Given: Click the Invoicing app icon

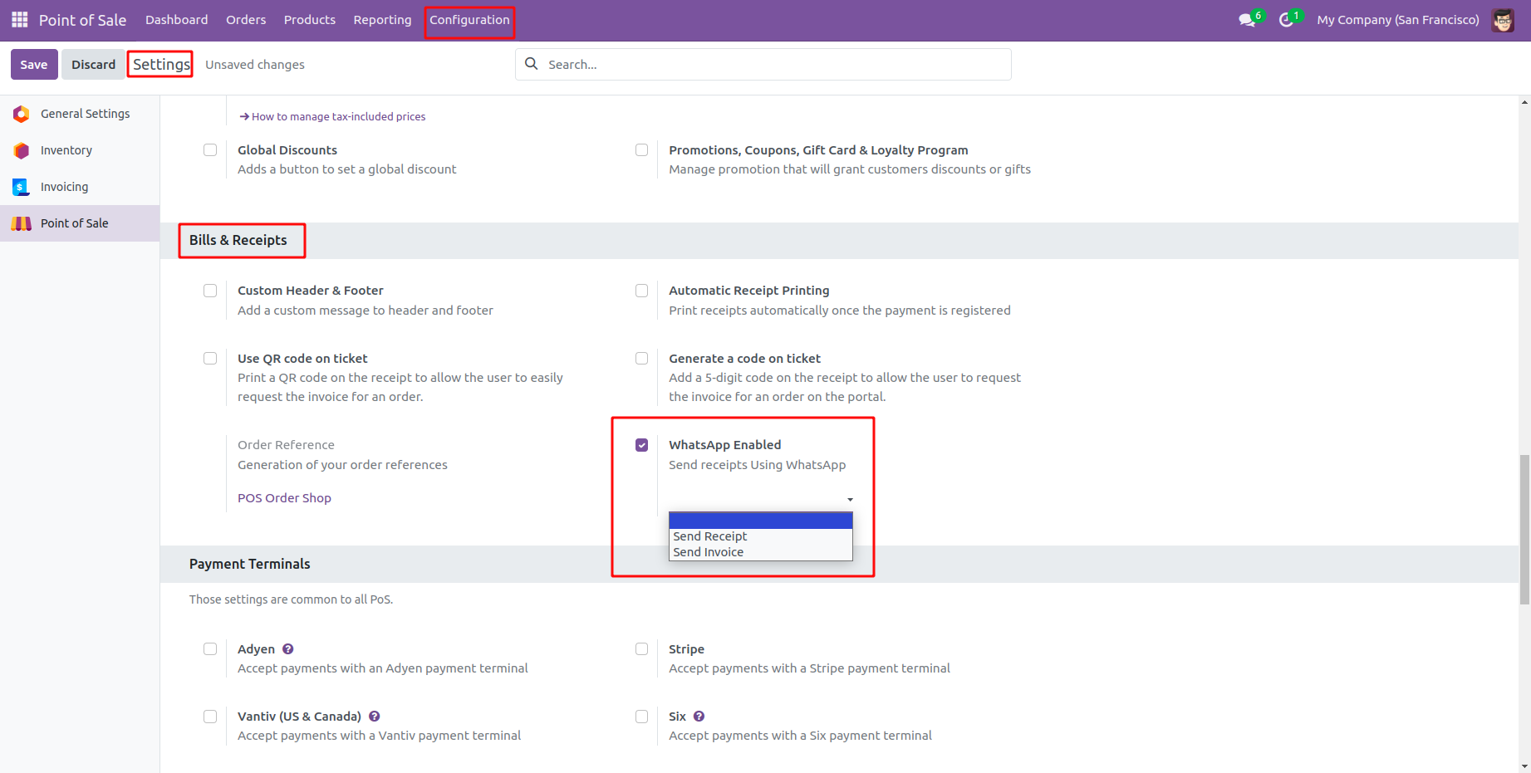Looking at the screenshot, I should [22, 187].
